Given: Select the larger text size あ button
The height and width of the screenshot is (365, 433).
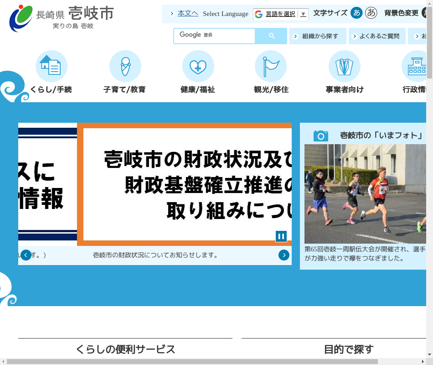Looking at the screenshot, I should pyautogui.click(x=371, y=13).
